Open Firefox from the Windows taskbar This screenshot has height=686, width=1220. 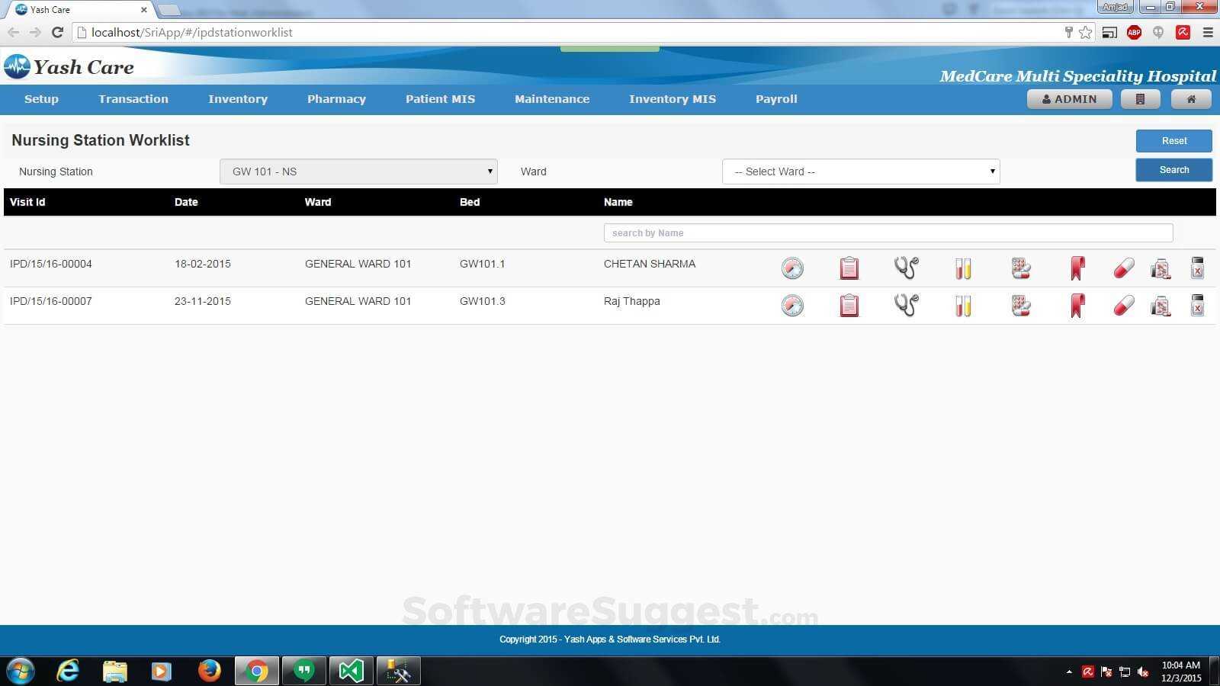point(209,671)
